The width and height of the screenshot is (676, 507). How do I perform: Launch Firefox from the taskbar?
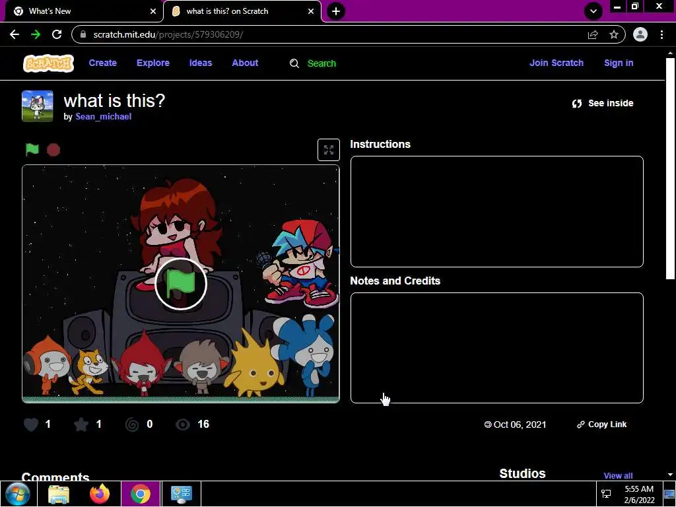[x=100, y=494]
